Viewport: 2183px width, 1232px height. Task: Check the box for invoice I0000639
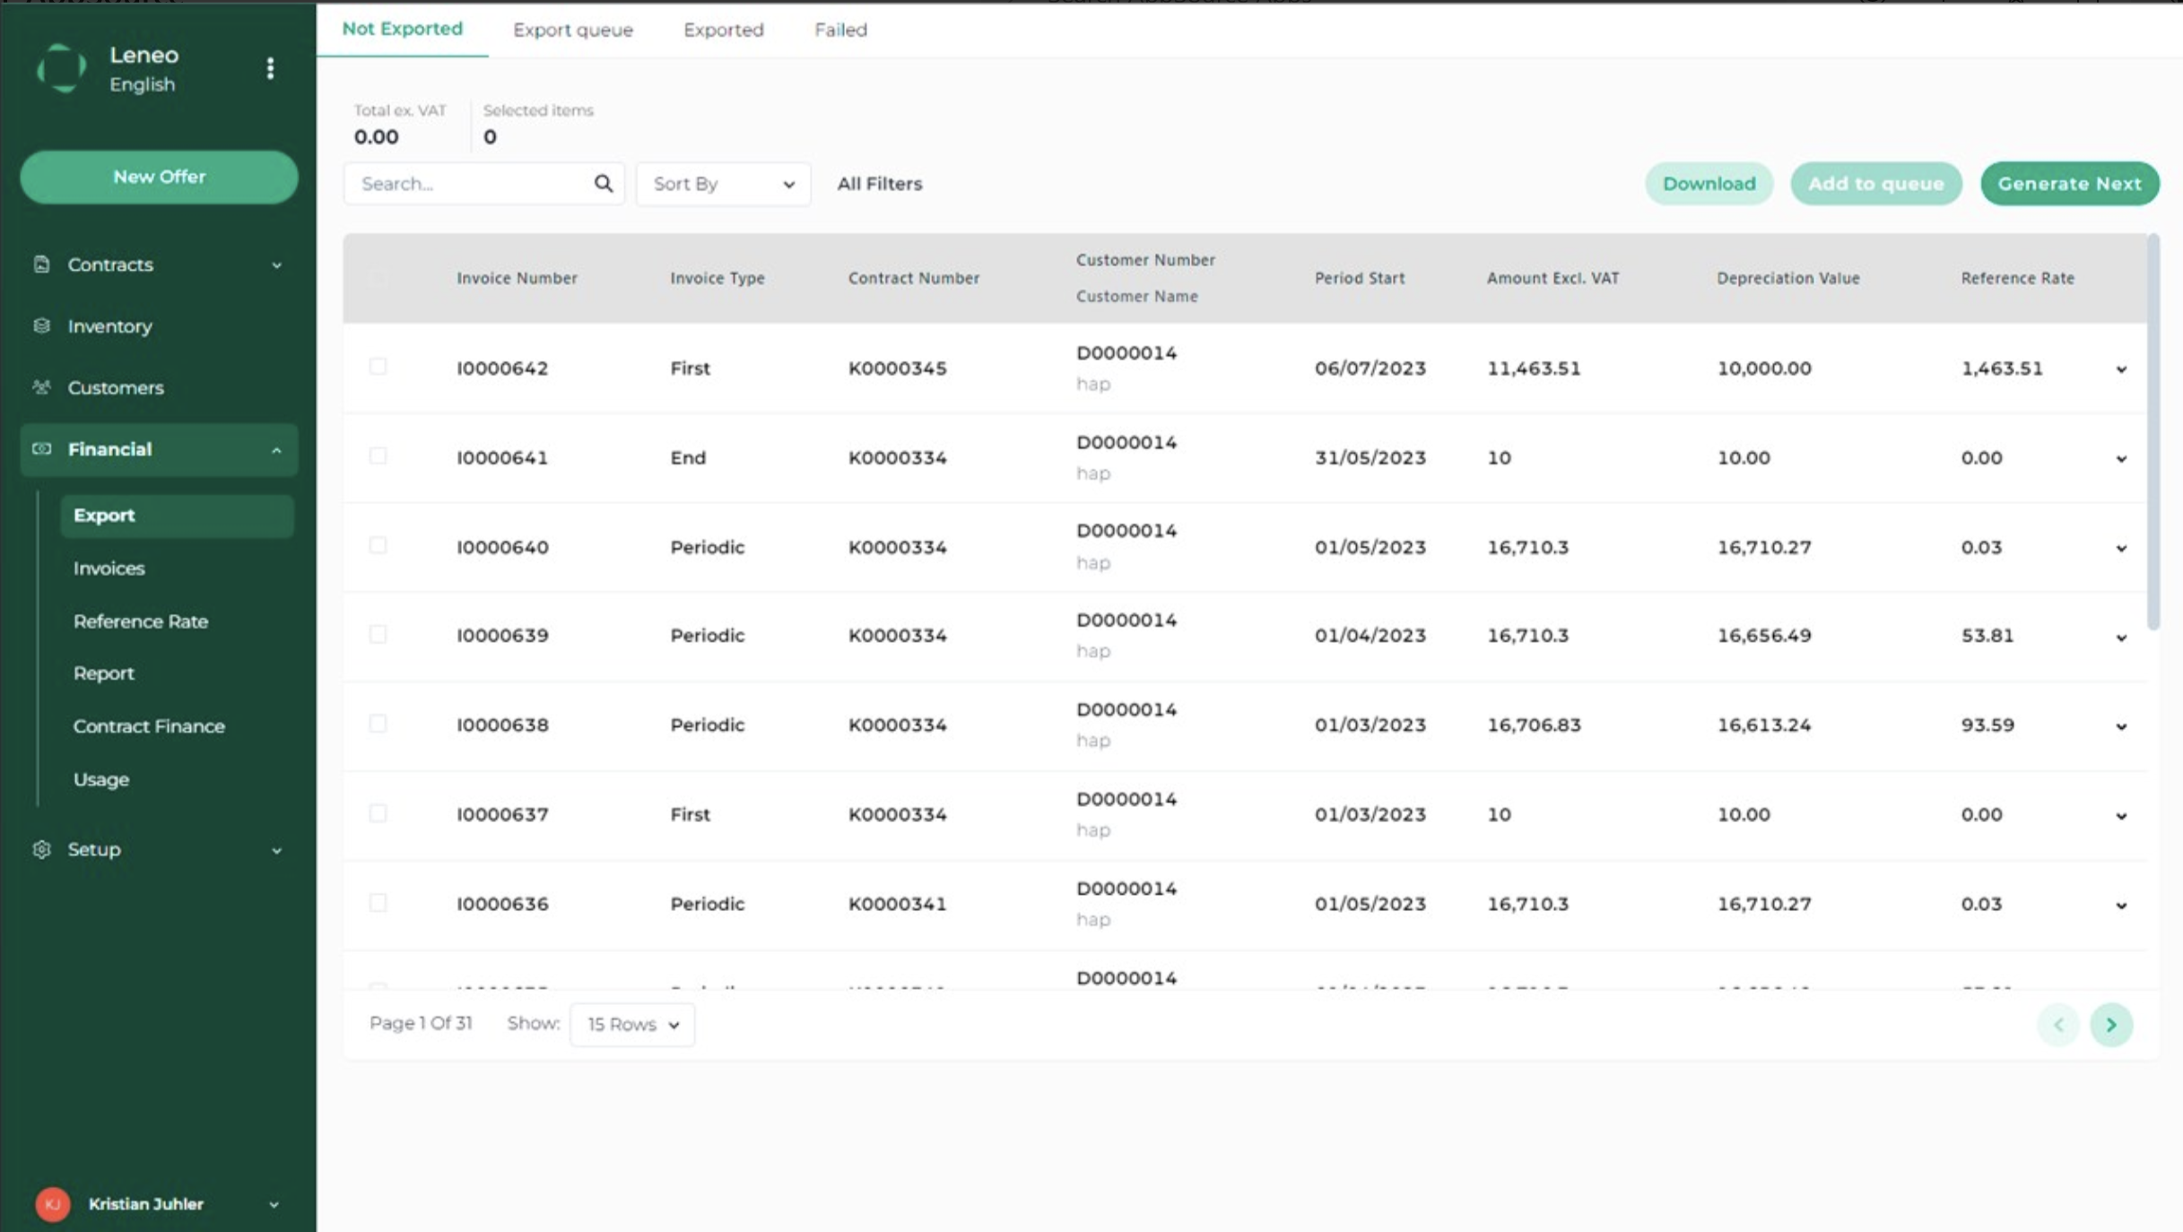378,635
